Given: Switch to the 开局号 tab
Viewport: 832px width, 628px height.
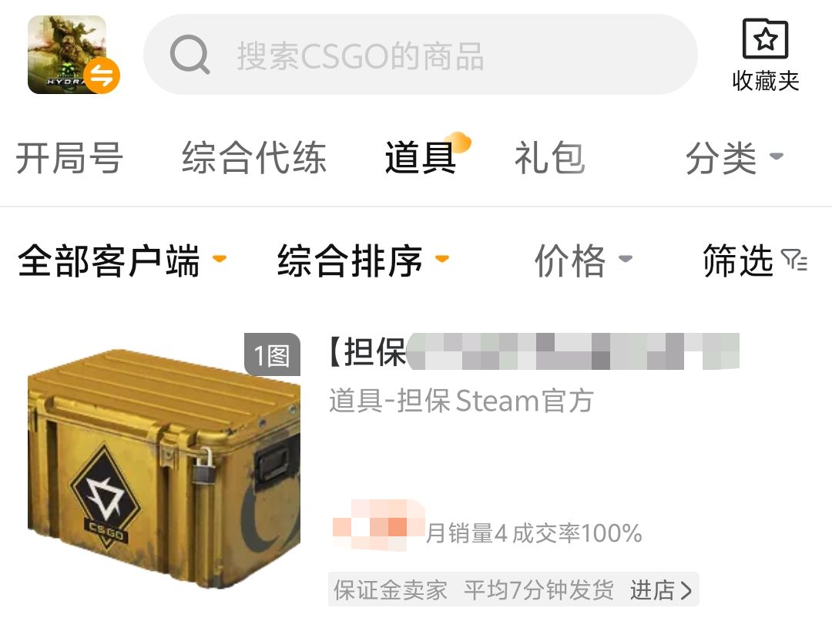Looking at the screenshot, I should [69, 158].
